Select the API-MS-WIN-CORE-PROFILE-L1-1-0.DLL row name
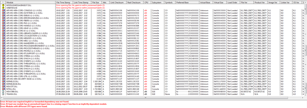 tap(24, 51)
